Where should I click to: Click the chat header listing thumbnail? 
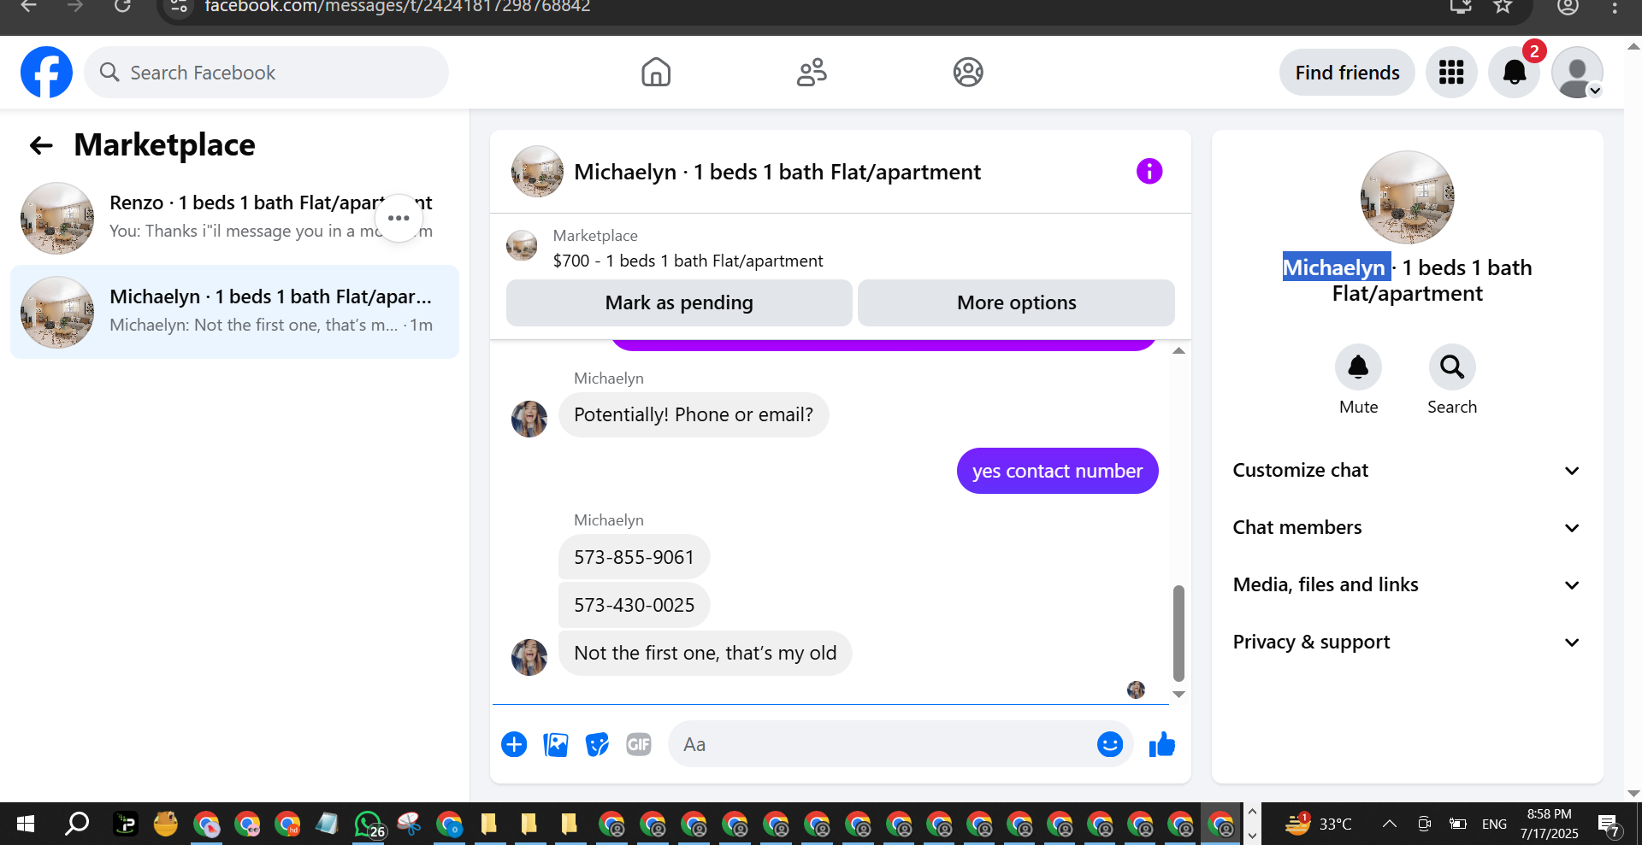[537, 172]
